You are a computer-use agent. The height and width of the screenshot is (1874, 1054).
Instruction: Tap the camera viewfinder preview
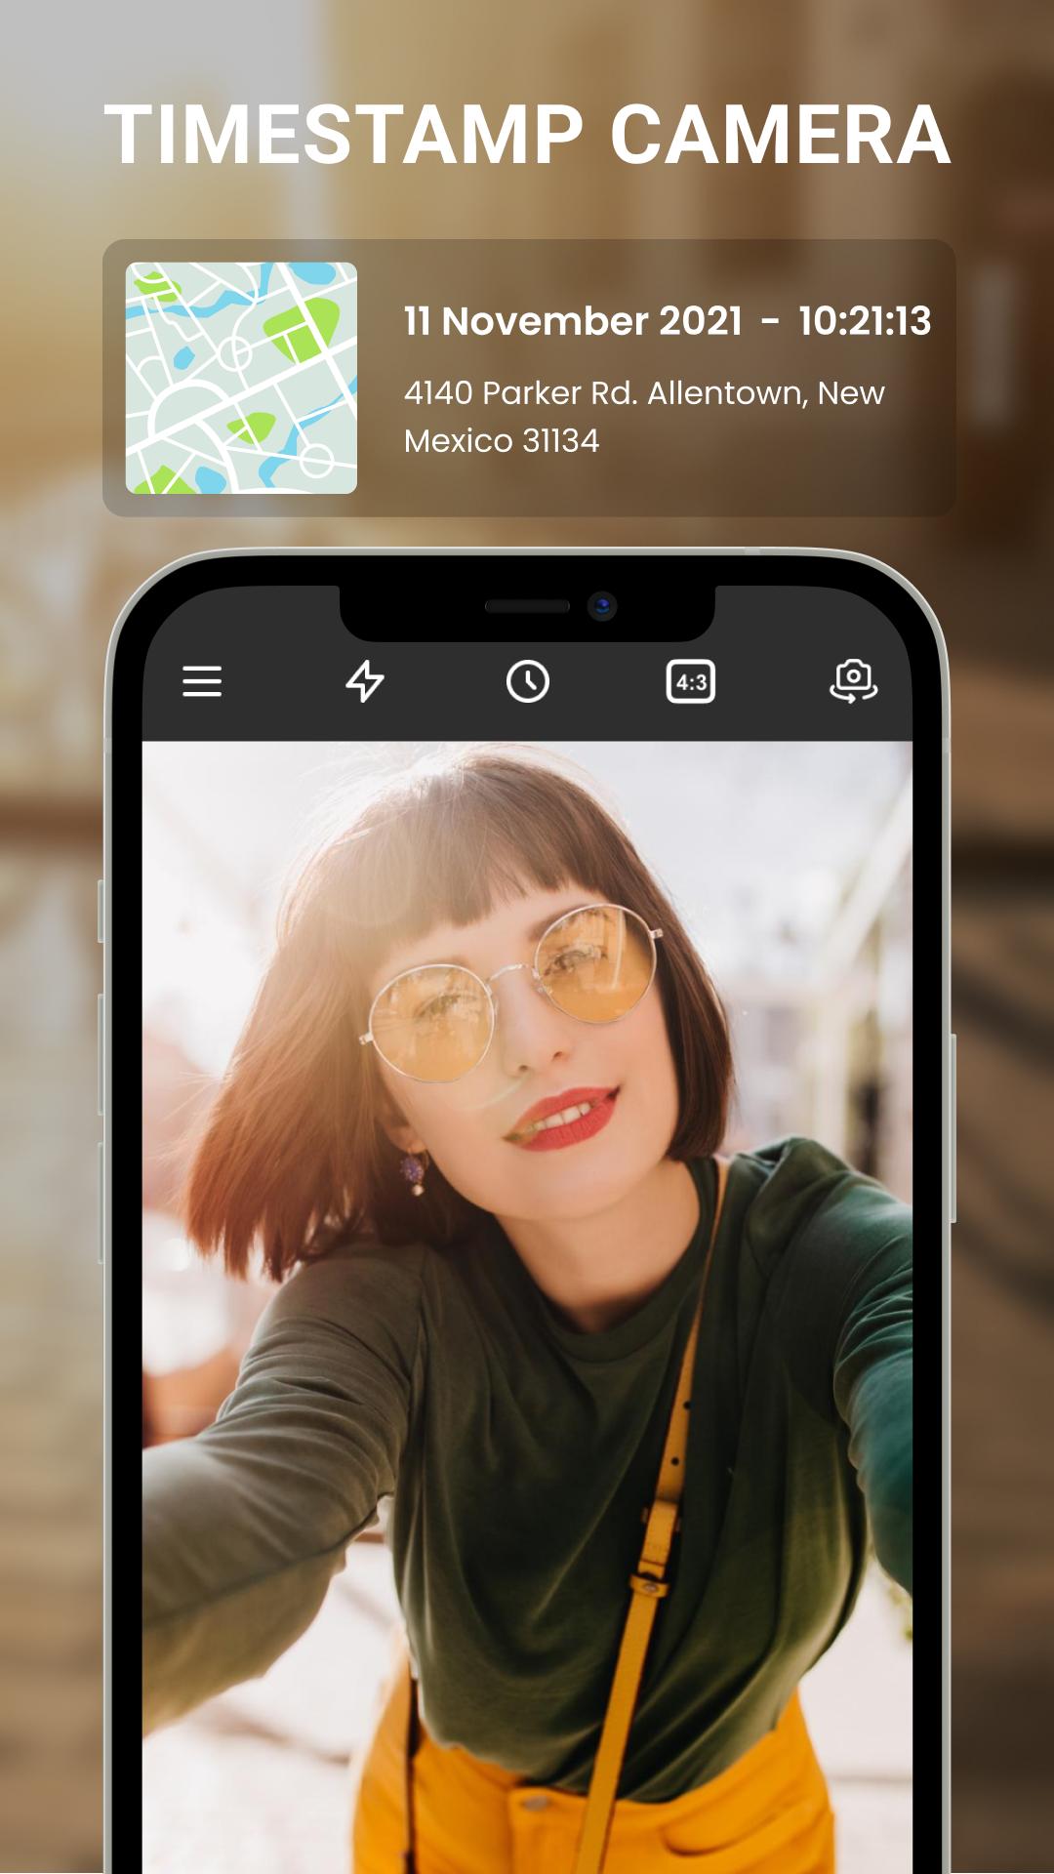click(527, 1306)
